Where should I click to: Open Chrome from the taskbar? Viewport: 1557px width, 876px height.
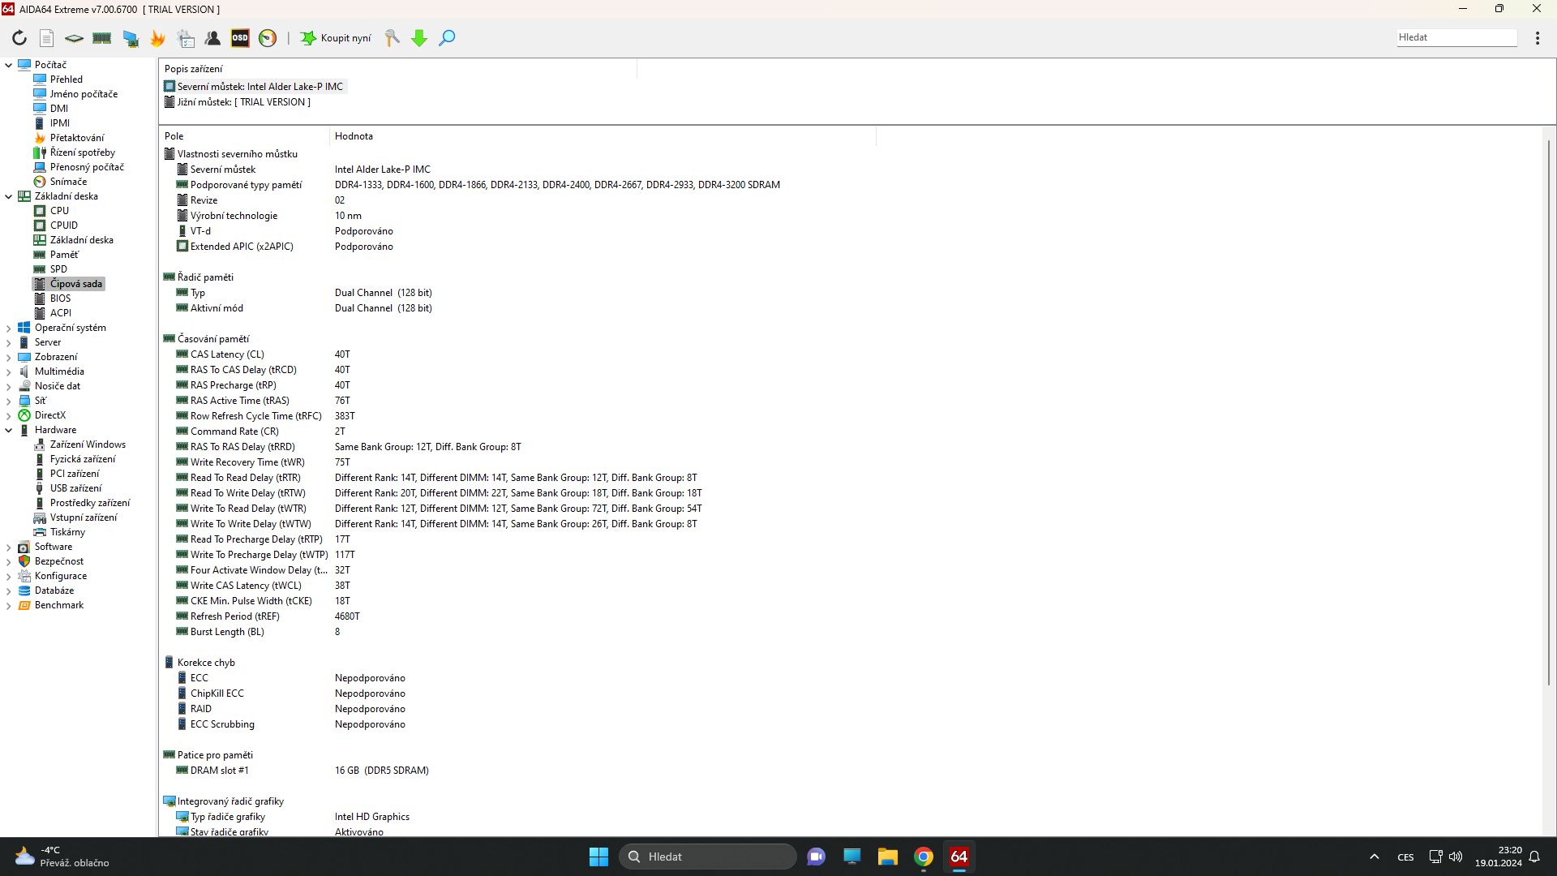coord(923,857)
